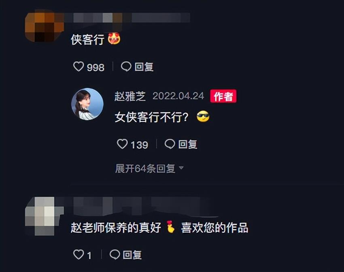Click the 2022.04.24 date stamp
Image resolution: width=344 pixels, height=272 pixels.
pyautogui.click(x=178, y=96)
